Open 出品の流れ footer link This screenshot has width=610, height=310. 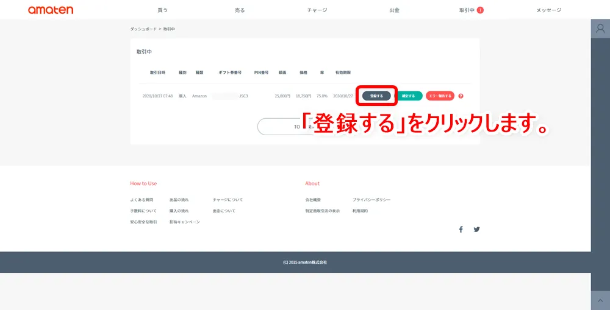(179, 200)
